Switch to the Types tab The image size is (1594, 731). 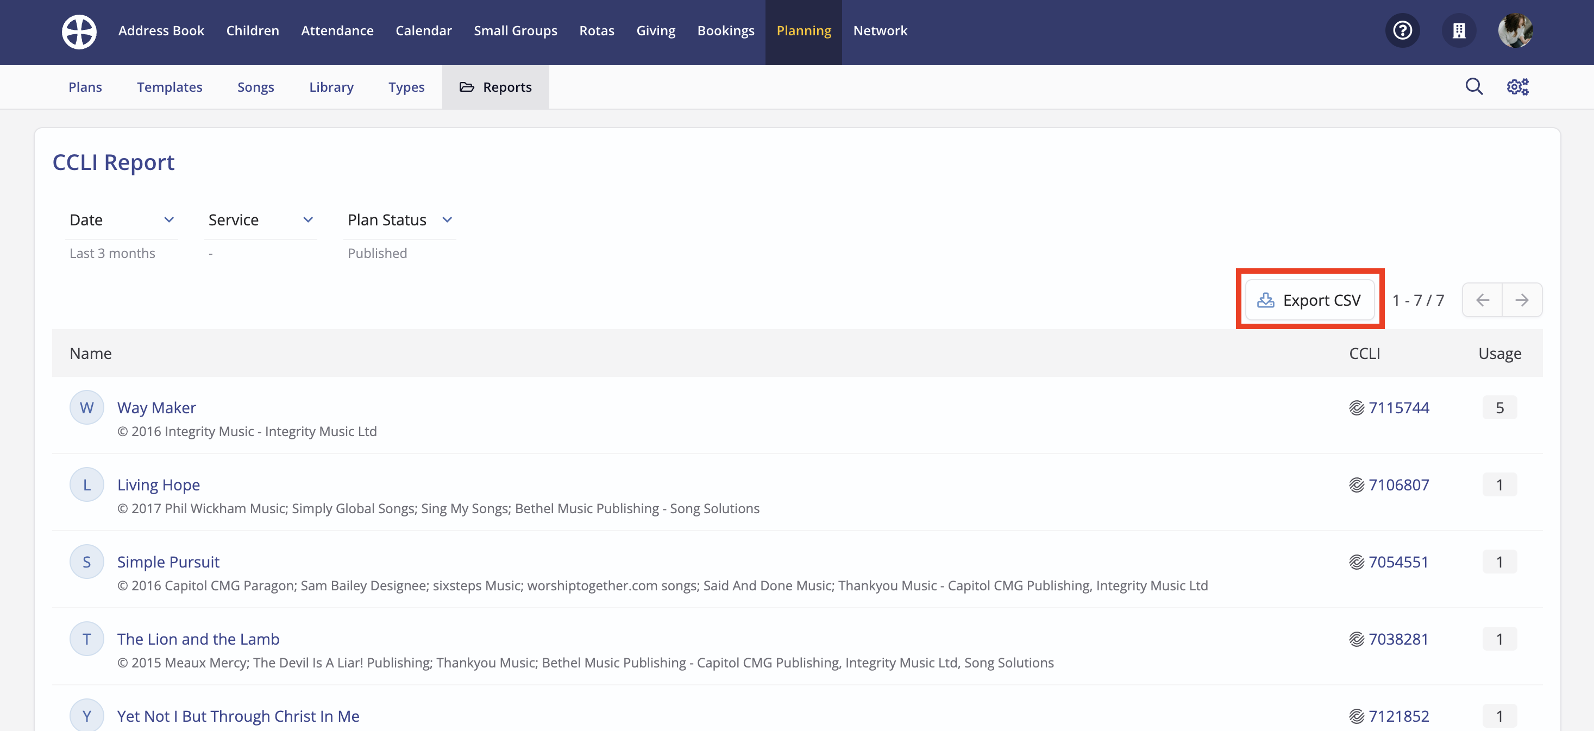coord(406,87)
